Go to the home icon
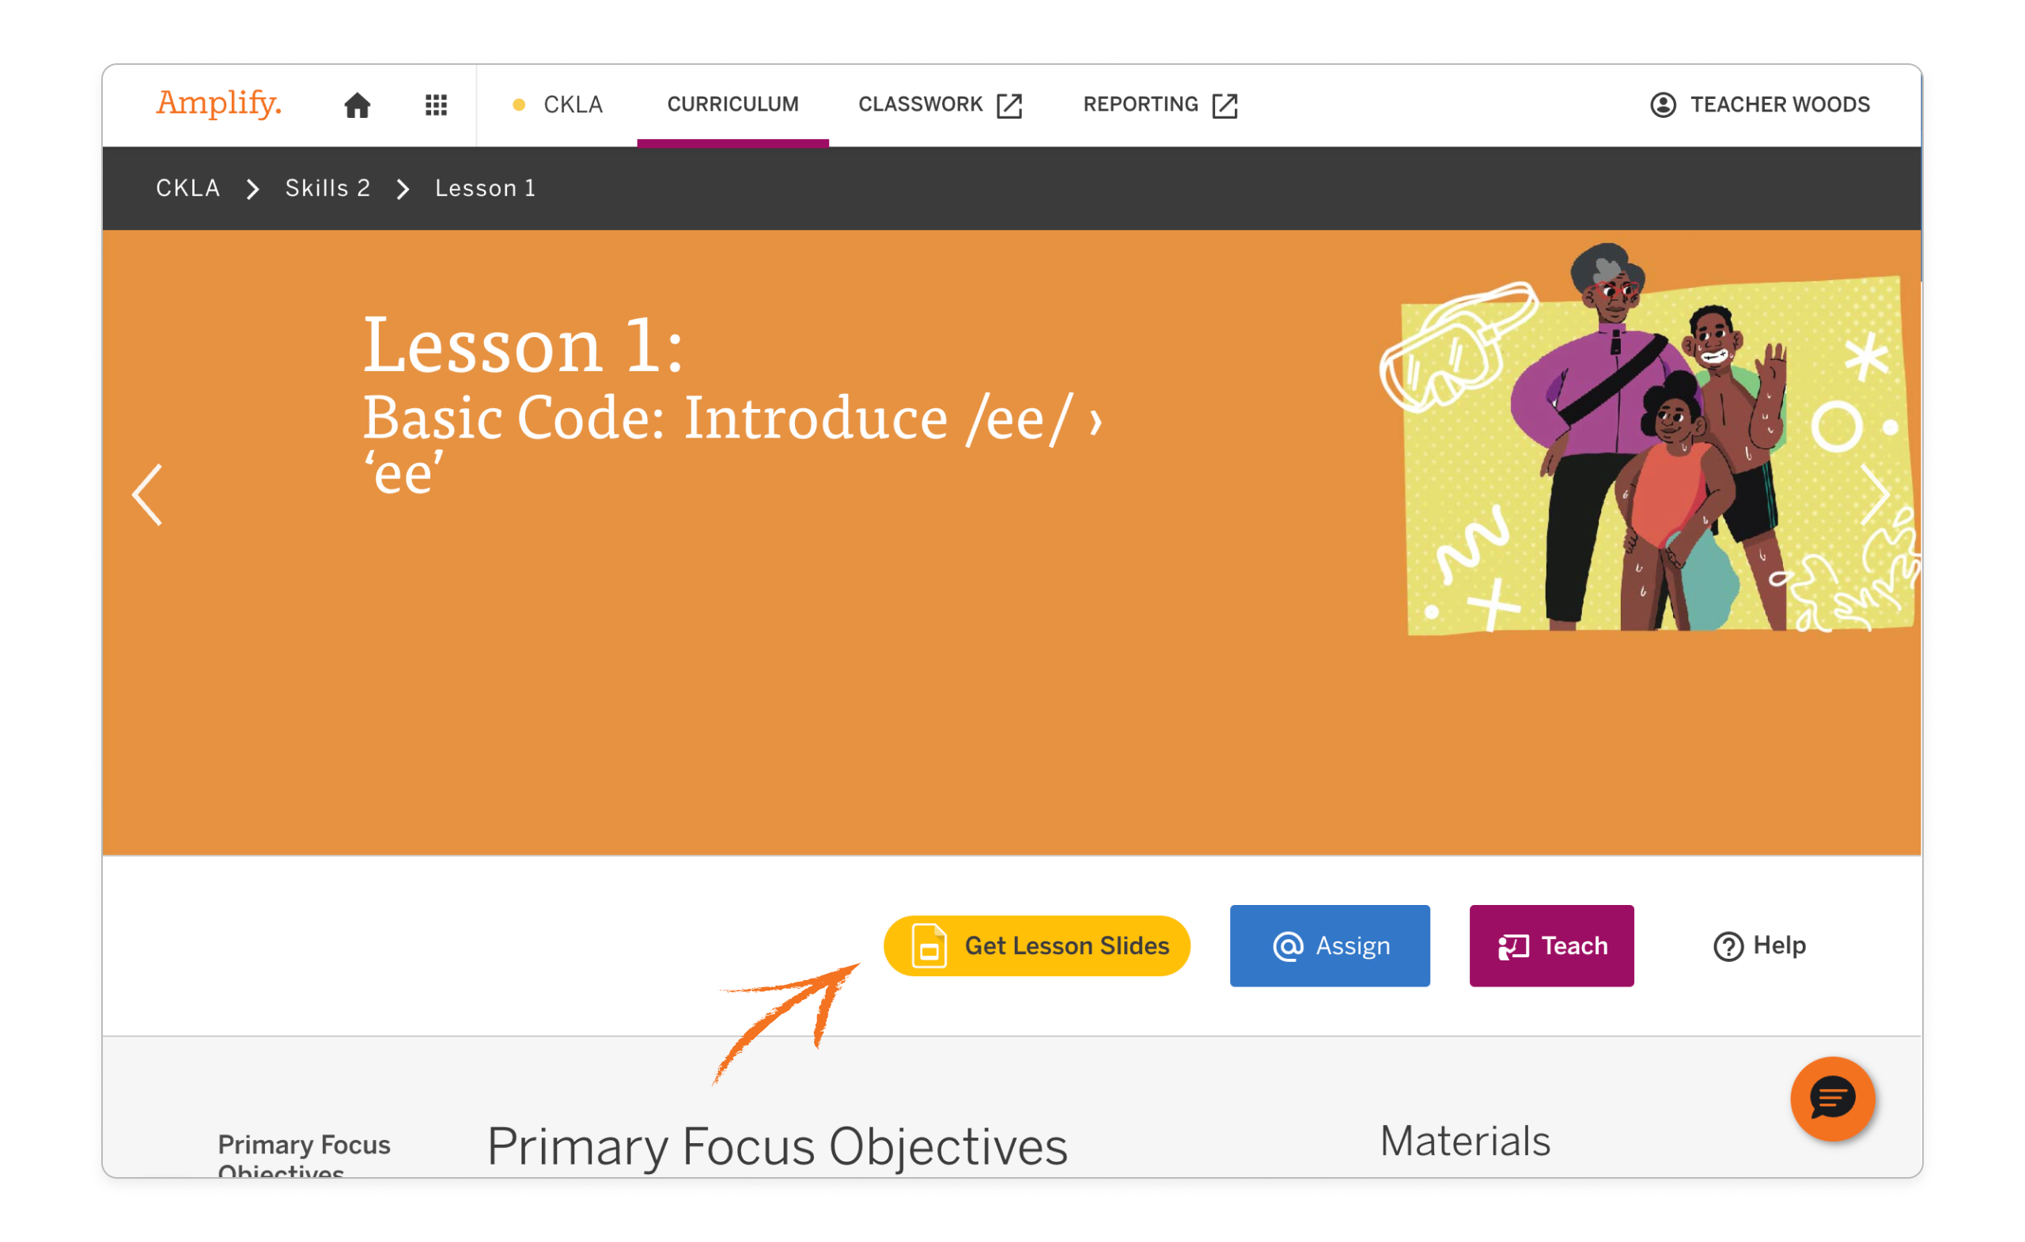This screenshot has height=1242, width=2025. [x=357, y=105]
